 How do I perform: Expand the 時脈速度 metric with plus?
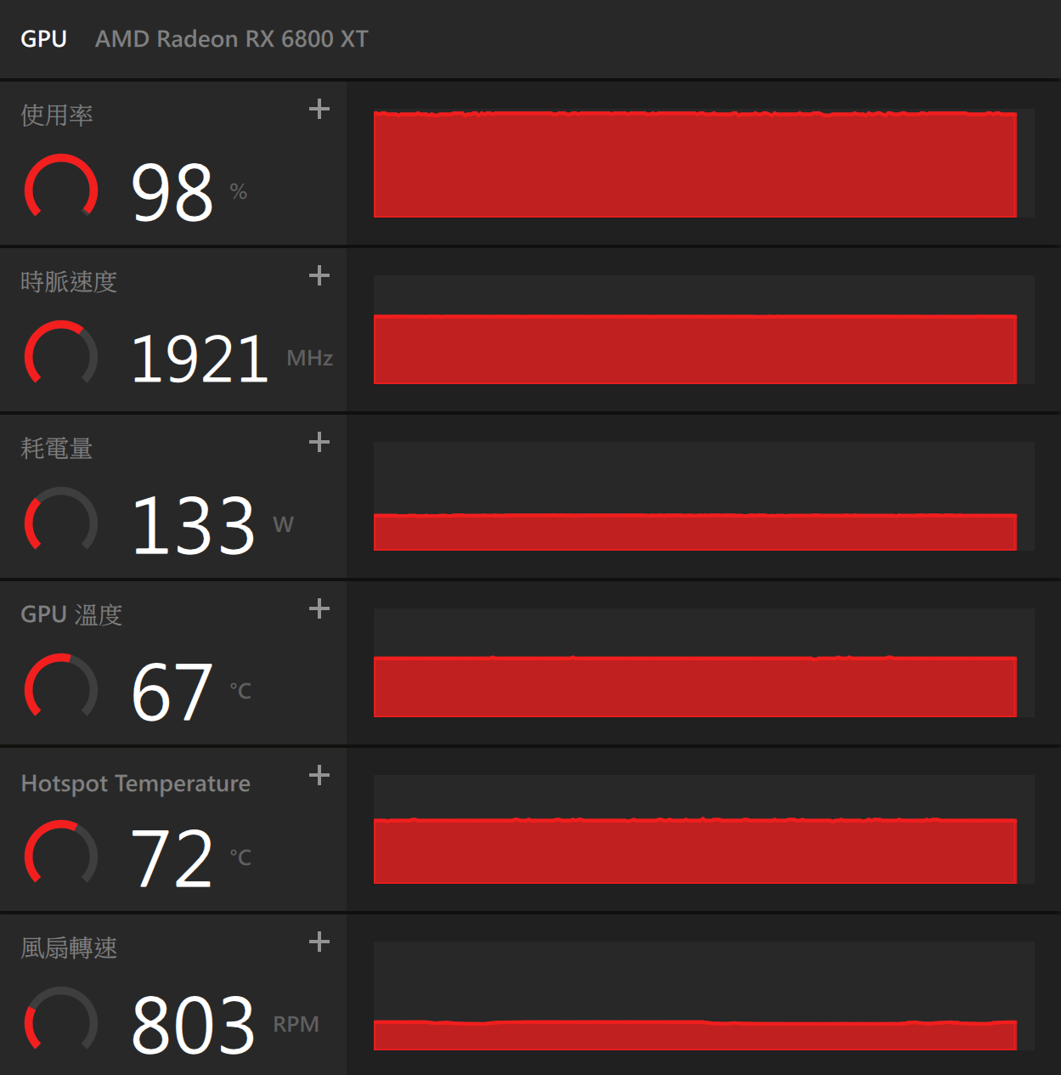319,275
